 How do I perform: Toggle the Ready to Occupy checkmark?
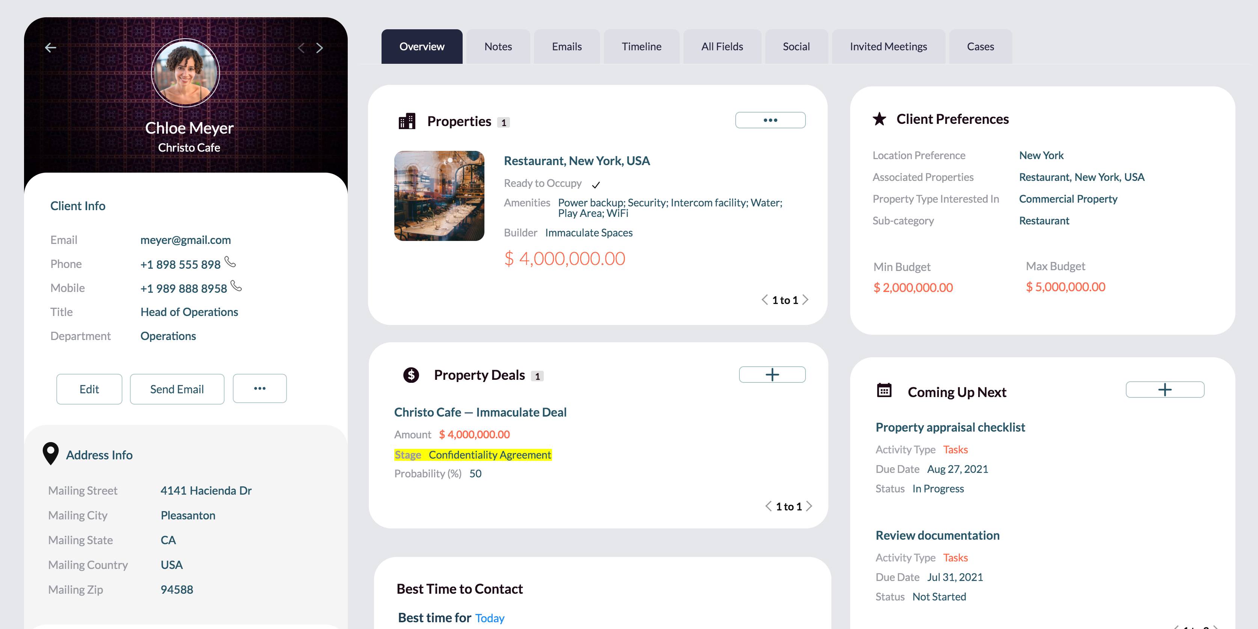tap(596, 184)
